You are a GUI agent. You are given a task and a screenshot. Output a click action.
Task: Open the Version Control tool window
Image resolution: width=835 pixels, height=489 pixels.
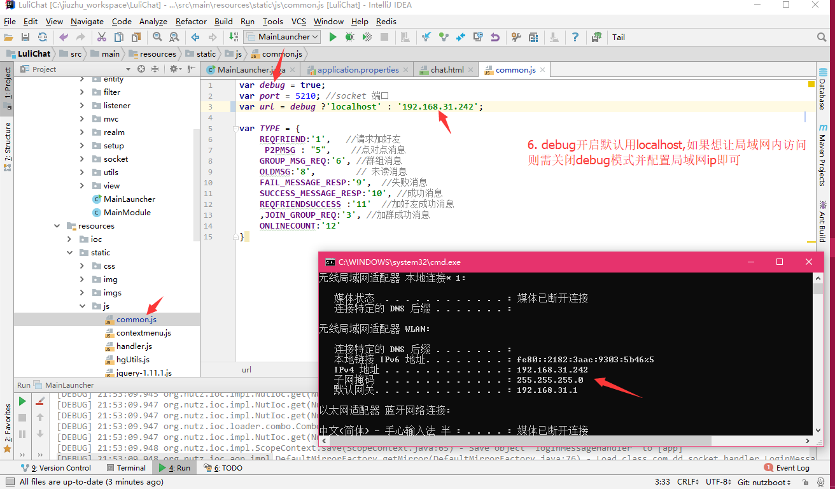(55, 467)
